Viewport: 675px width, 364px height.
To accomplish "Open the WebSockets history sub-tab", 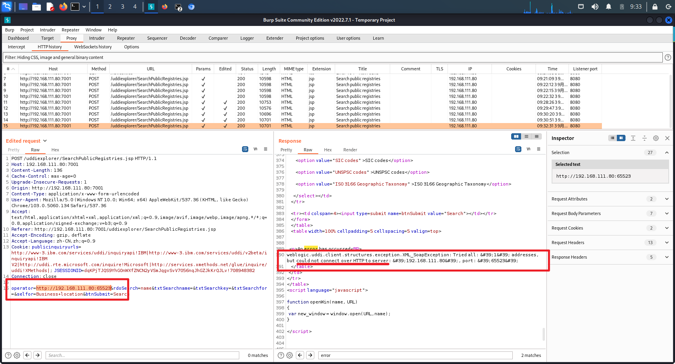I will point(93,47).
